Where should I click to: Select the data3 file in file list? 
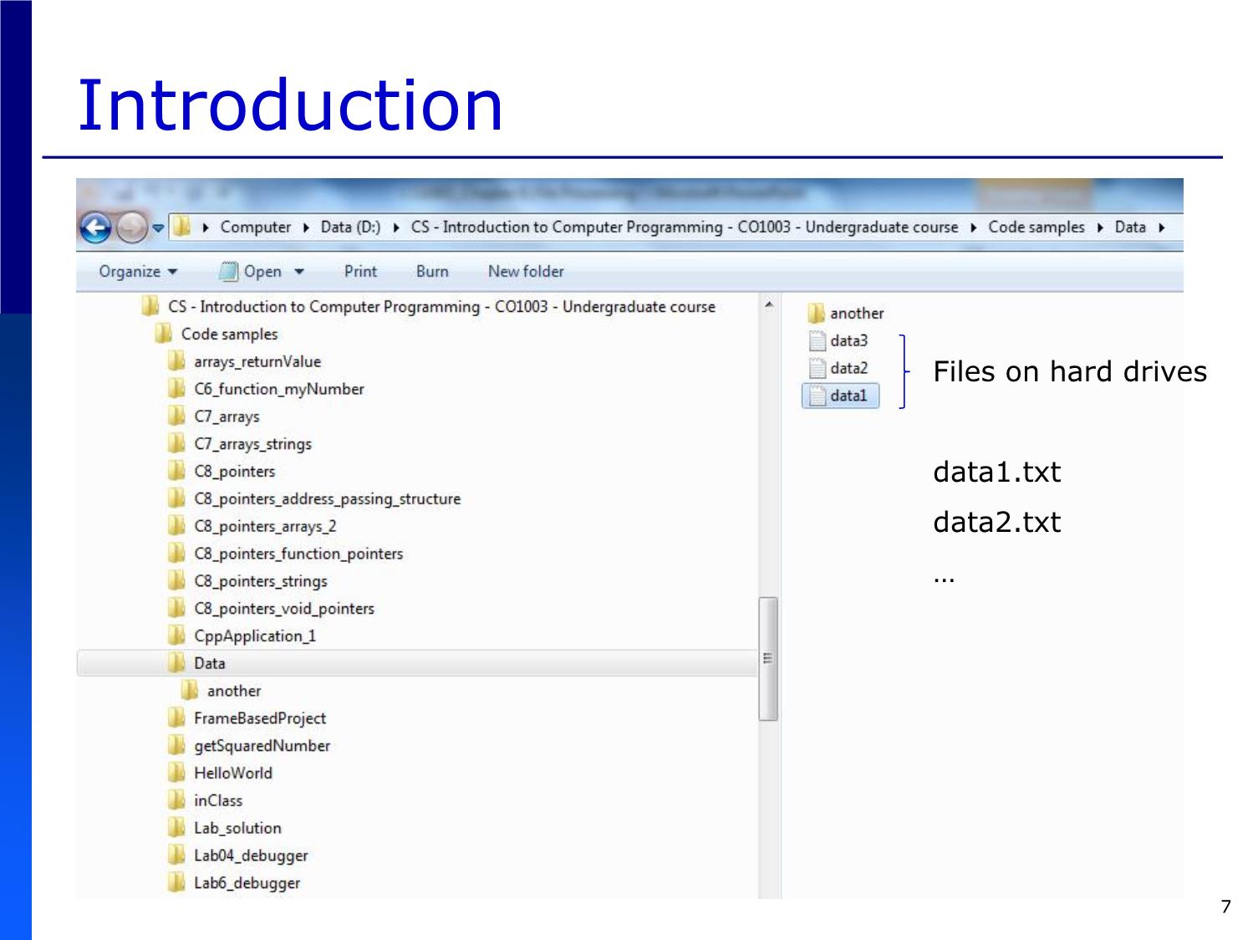tap(839, 341)
